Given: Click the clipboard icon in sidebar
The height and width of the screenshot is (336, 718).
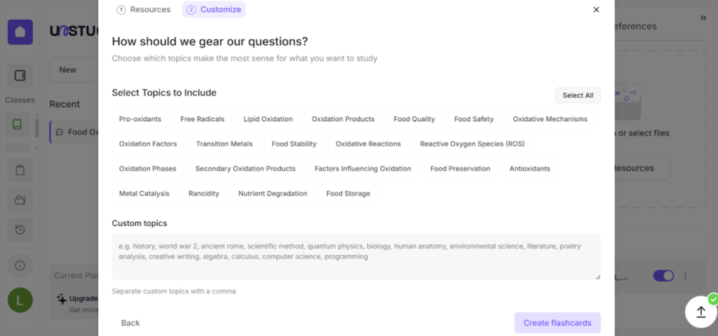Looking at the screenshot, I should [20, 169].
